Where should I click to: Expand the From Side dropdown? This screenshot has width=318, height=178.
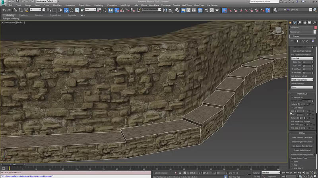pos(302,58)
